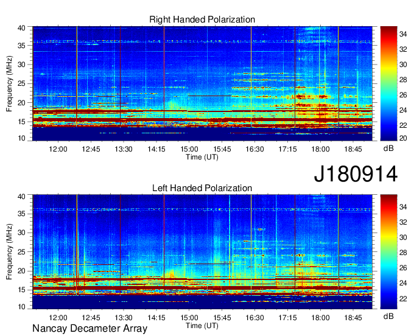Click the 14:15 tick on the bottom time axis

click(x=156, y=318)
